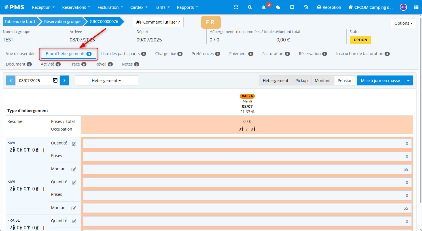Open the Hébergement filter dropdown

[x=106, y=80]
